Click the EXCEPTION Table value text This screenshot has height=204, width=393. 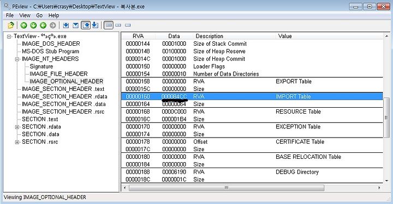point(298,127)
